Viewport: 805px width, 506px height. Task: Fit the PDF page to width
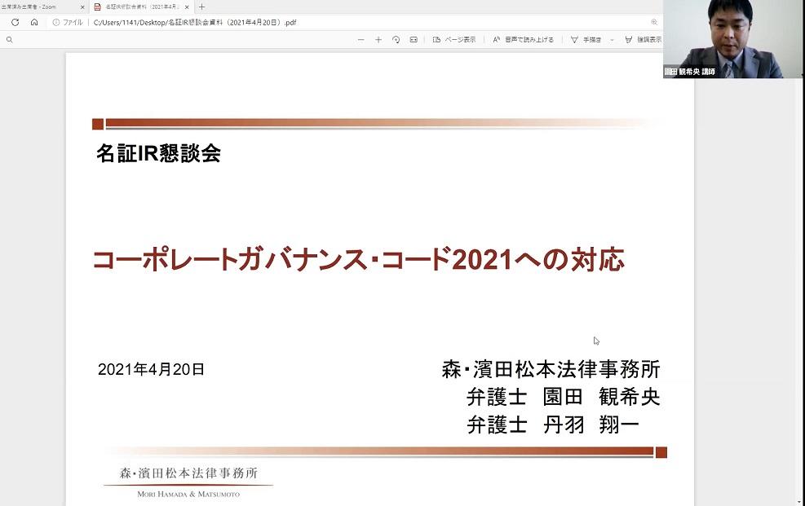414,39
